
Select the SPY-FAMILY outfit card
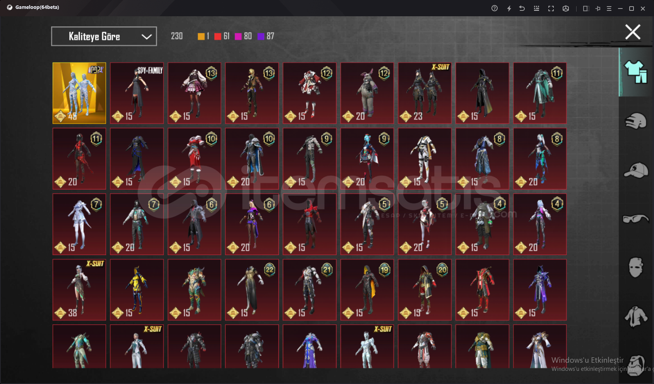coord(137,93)
